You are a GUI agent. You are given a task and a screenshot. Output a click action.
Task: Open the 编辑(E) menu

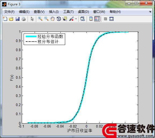tap(24, 12)
